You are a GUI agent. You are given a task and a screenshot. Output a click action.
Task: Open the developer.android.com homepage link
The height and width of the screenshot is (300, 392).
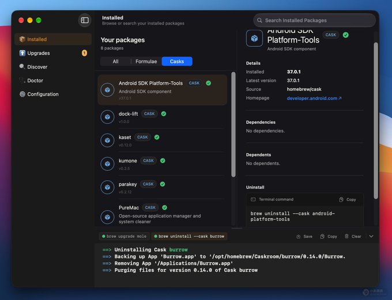click(x=314, y=98)
